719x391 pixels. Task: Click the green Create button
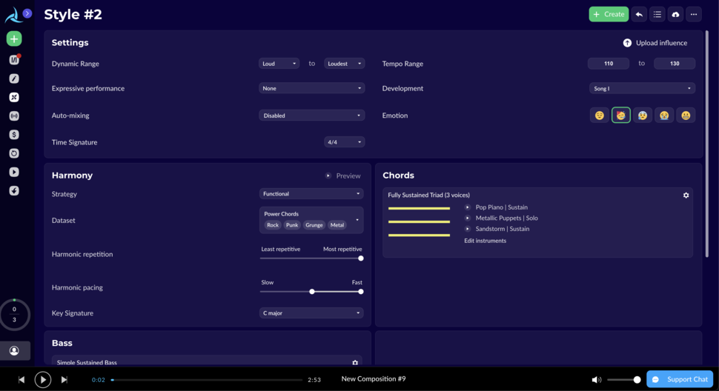[x=609, y=14]
